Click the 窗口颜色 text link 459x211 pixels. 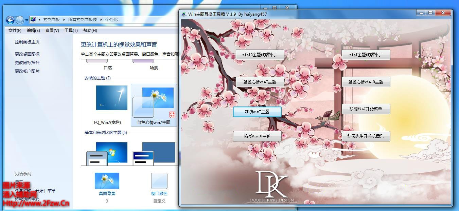(159, 194)
